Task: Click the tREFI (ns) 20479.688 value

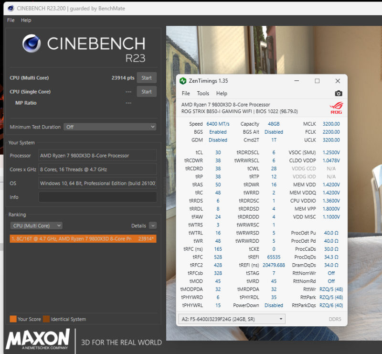Action: 274,265
